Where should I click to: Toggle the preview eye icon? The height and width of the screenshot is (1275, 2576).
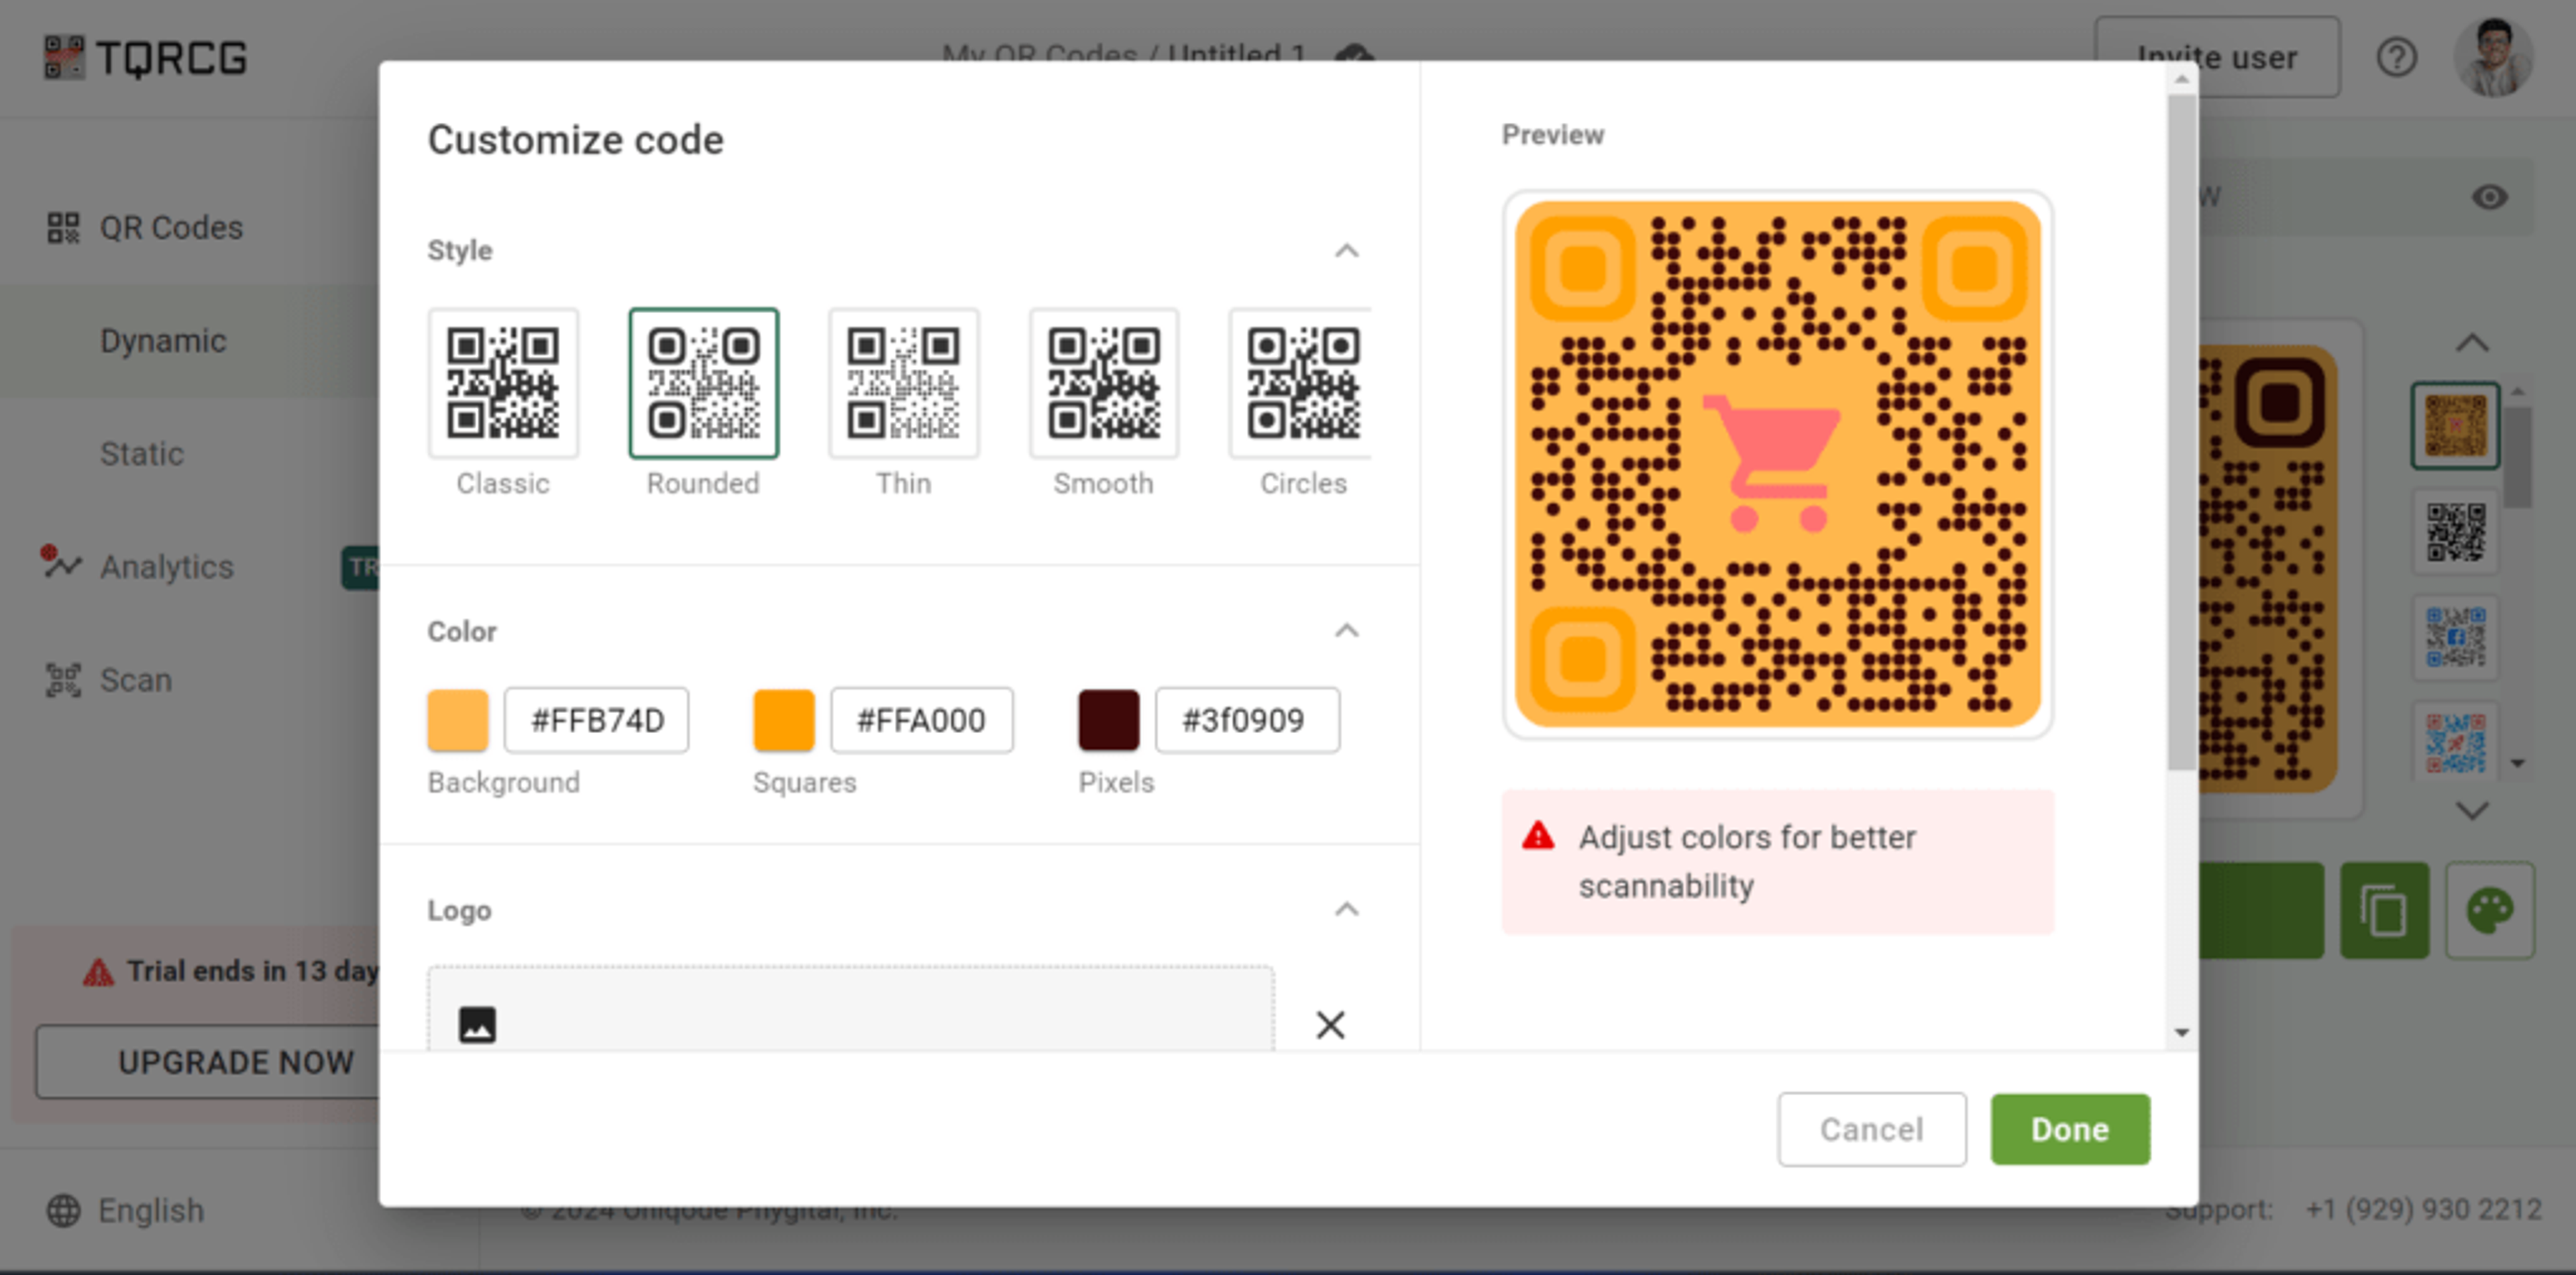2489,197
